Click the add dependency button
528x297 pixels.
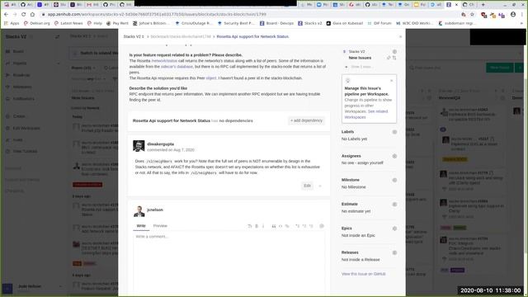[x=306, y=120]
